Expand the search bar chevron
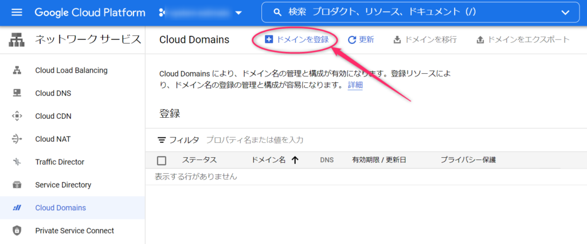The height and width of the screenshot is (244, 587). click(565, 13)
